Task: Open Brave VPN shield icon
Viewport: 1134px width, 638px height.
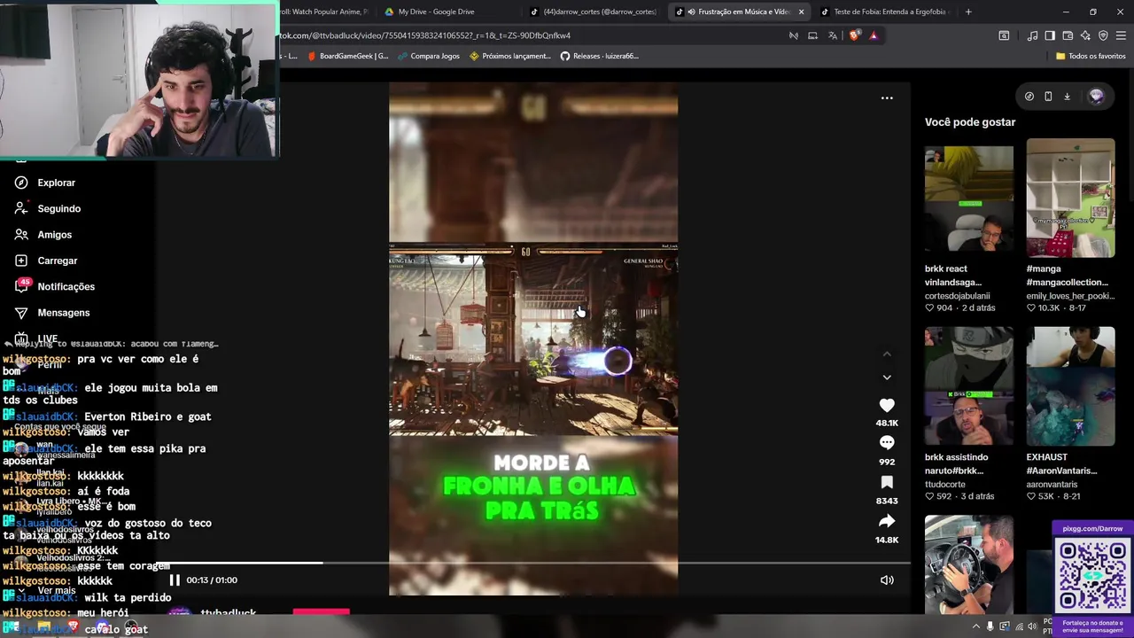Action: [1103, 35]
